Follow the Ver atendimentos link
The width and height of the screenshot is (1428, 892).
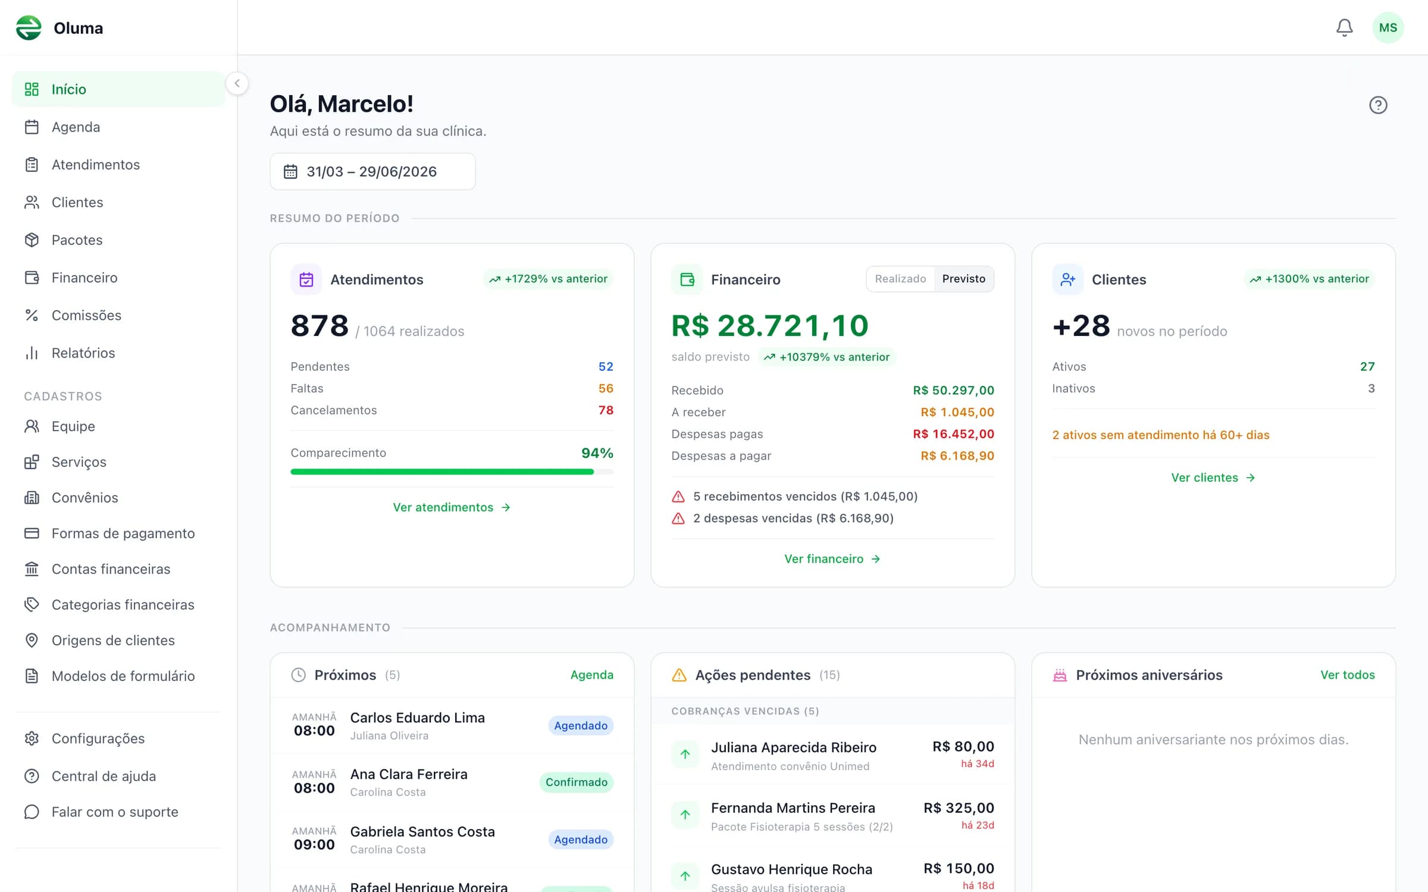[x=452, y=507]
